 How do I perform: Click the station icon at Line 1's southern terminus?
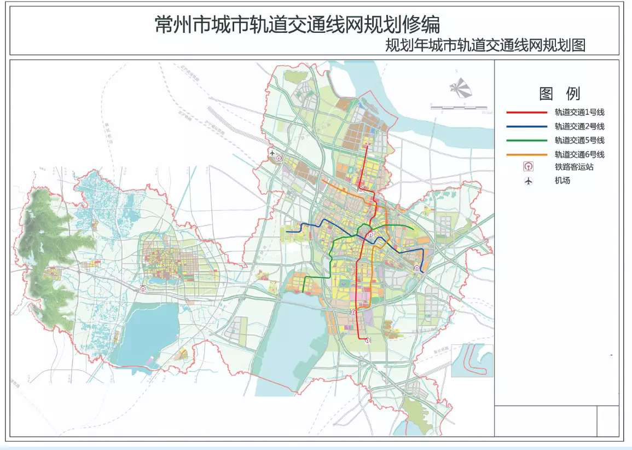coord(368,341)
